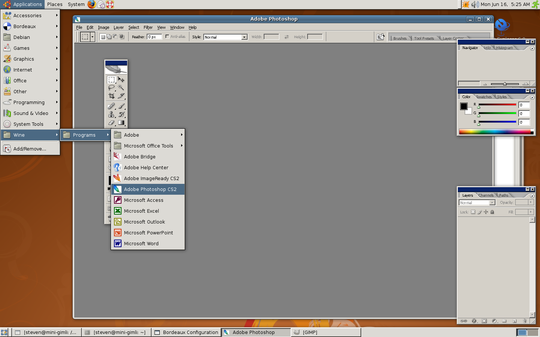Image resolution: width=540 pixels, height=337 pixels.
Task: Open the Fill slider arrow
Action: [531, 212]
